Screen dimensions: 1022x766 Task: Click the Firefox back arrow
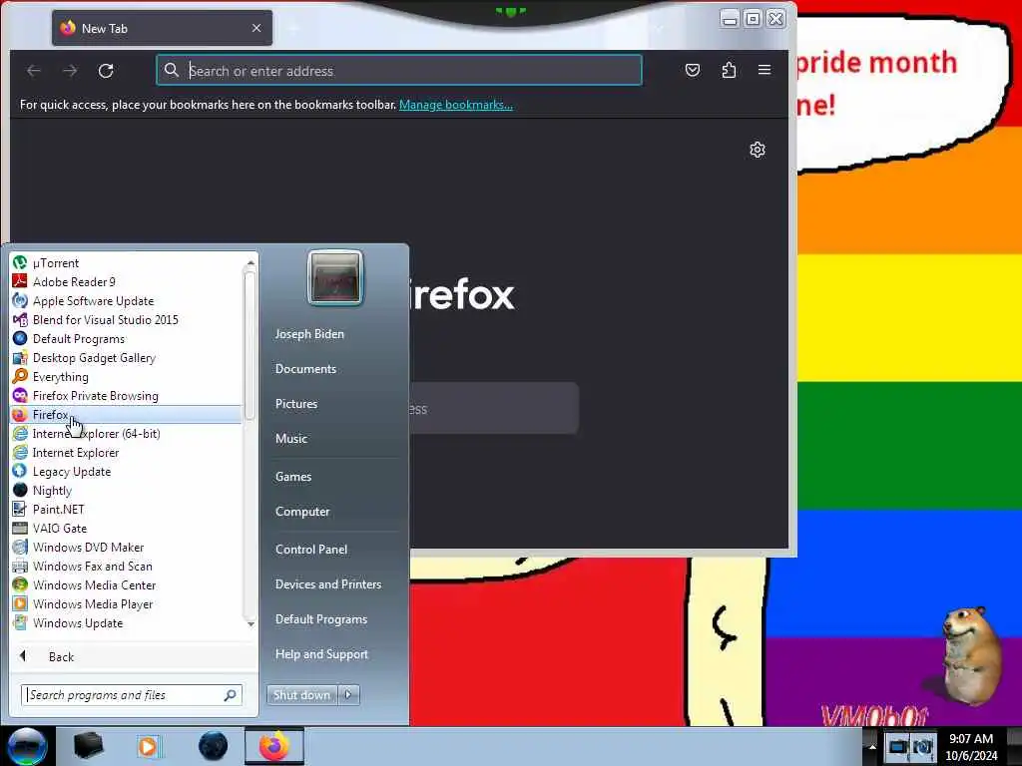coord(34,71)
